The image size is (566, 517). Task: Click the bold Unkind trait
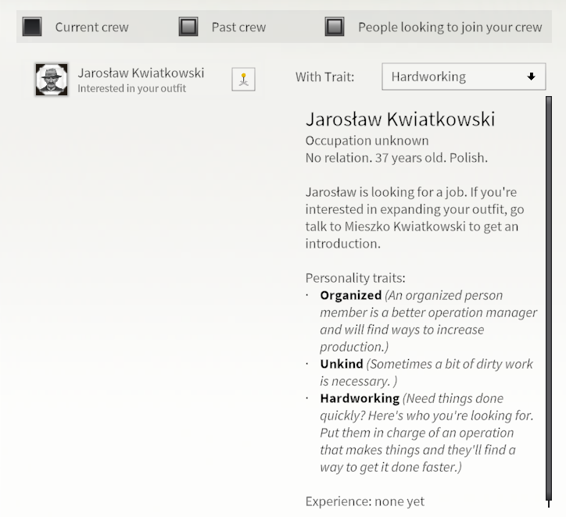pos(342,364)
